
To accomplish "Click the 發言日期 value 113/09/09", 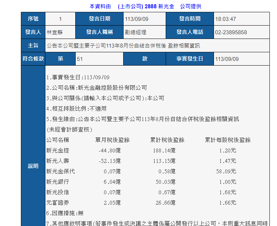I will [x=137, y=19].
